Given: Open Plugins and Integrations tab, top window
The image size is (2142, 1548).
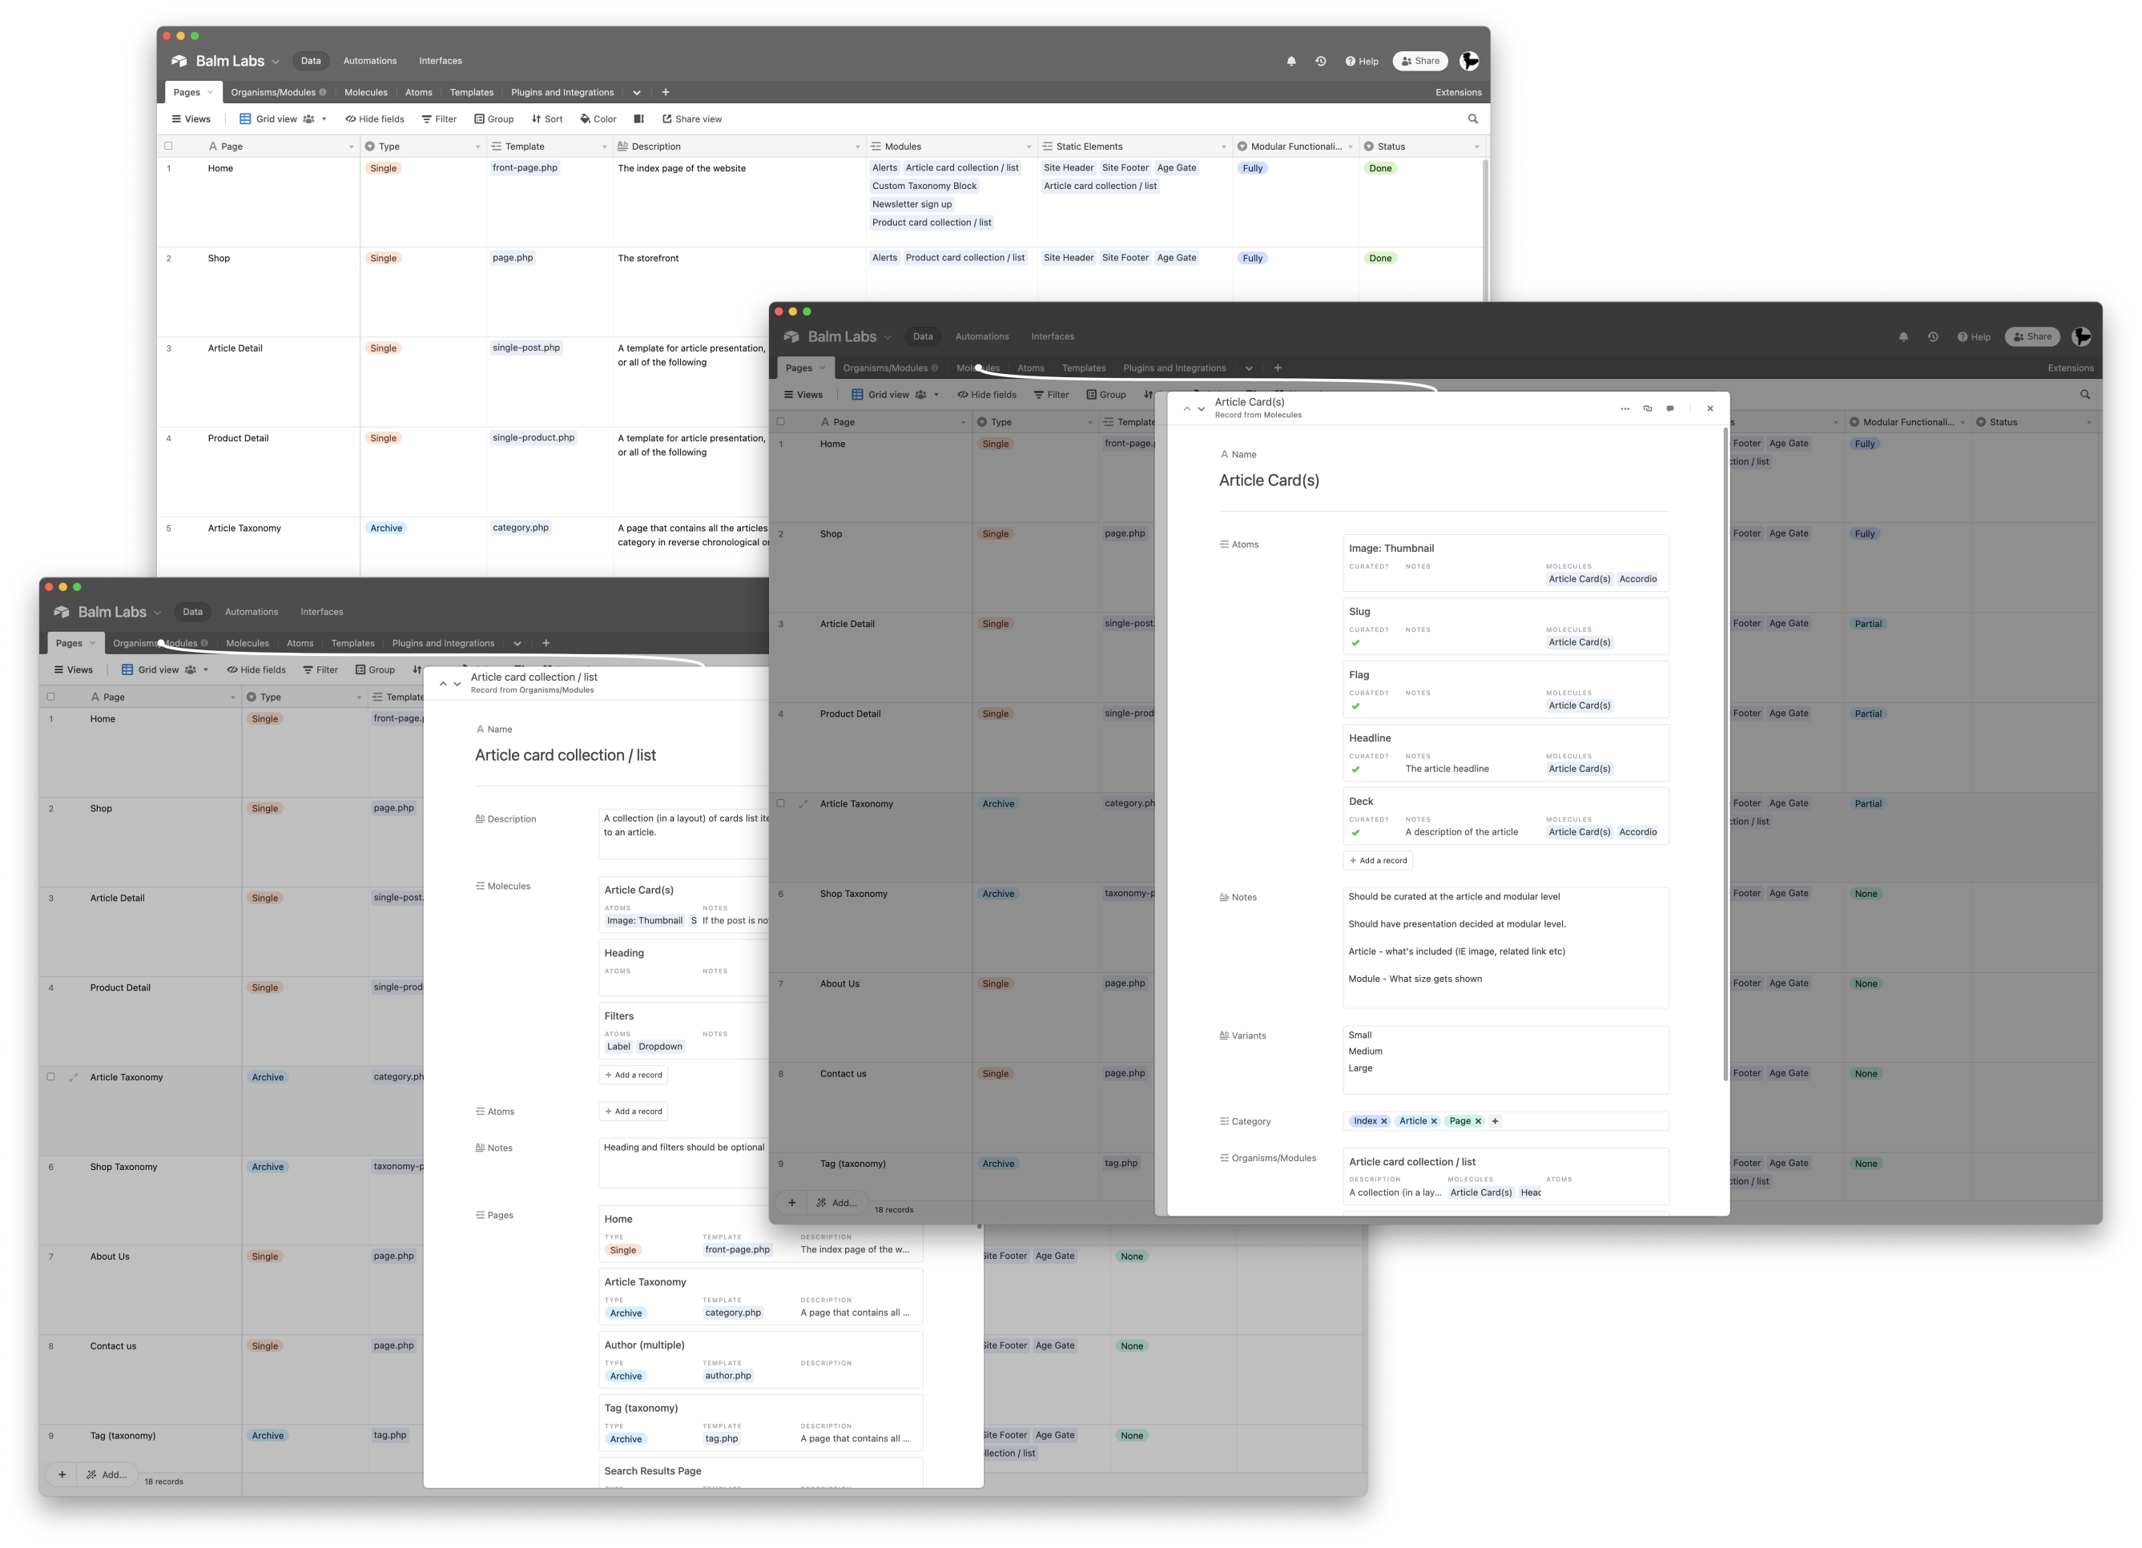Looking at the screenshot, I should (x=562, y=93).
